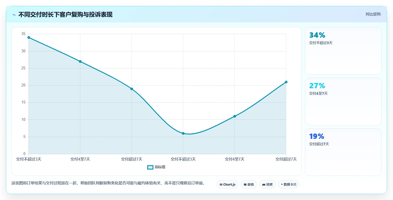Click the description text starting 这张图将订单结果
Viewport: 393px width, 200px height.
pos(108,183)
